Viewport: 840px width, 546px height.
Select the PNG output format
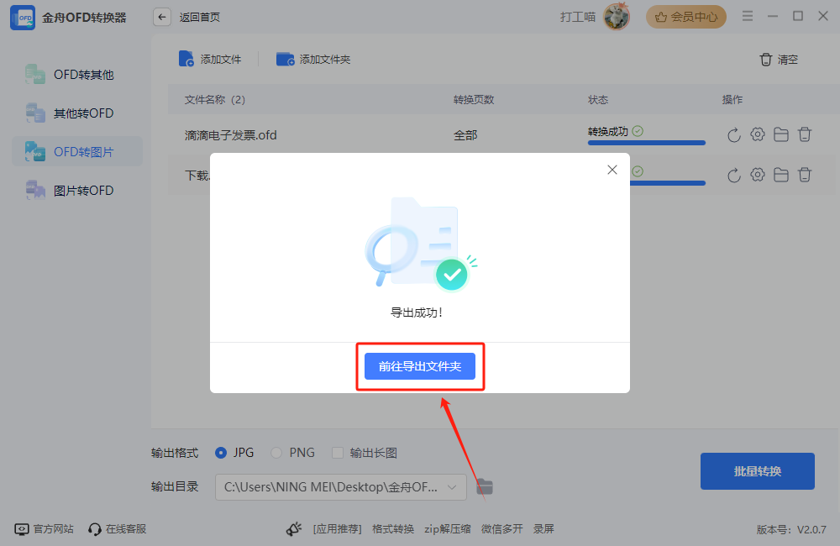(276, 453)
